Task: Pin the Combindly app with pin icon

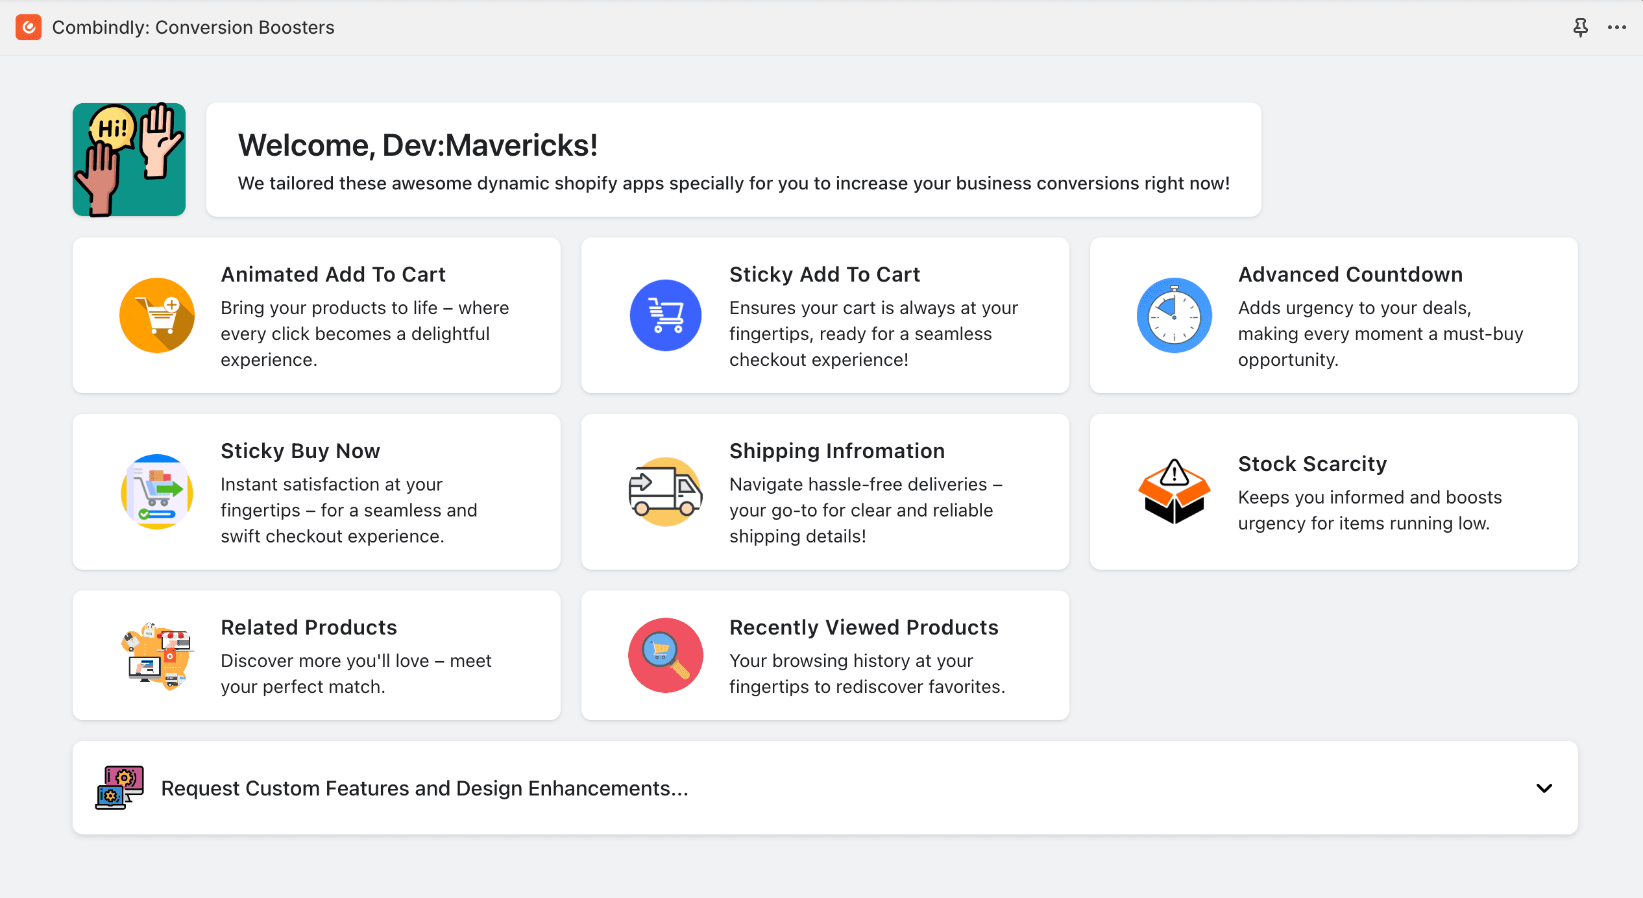Action: click(x=1580, y=27)
